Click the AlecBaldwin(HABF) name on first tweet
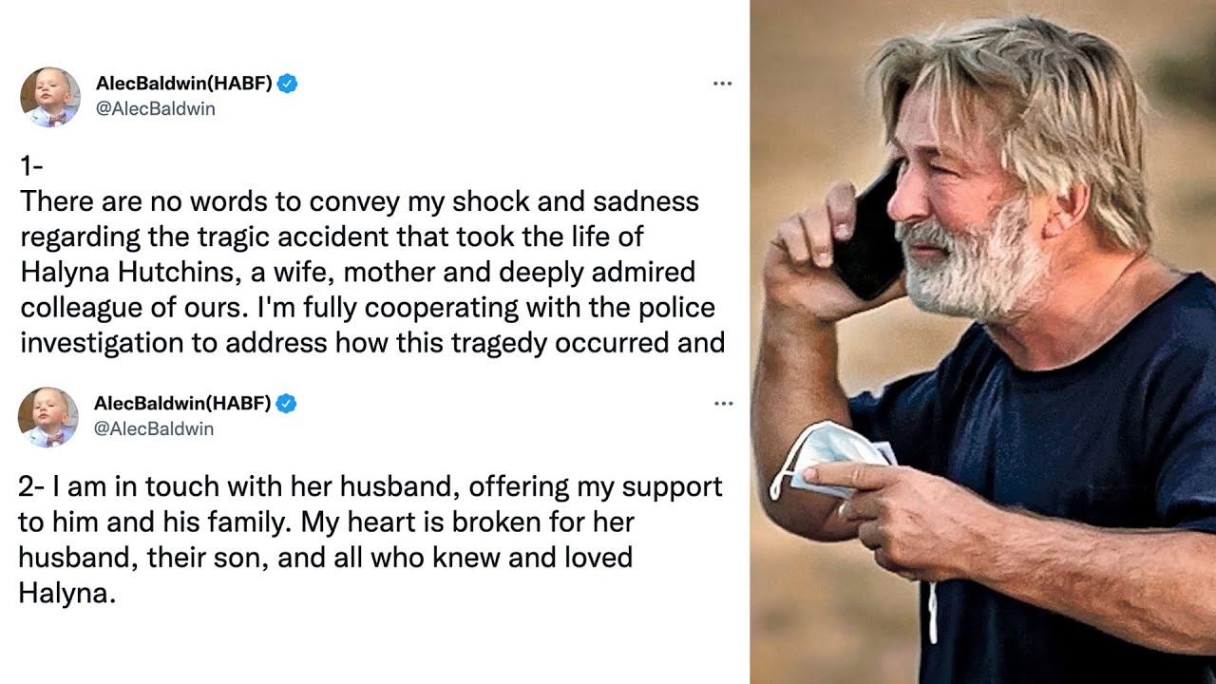The width and height of the screenshot is (1216, 684). (184, 84)
